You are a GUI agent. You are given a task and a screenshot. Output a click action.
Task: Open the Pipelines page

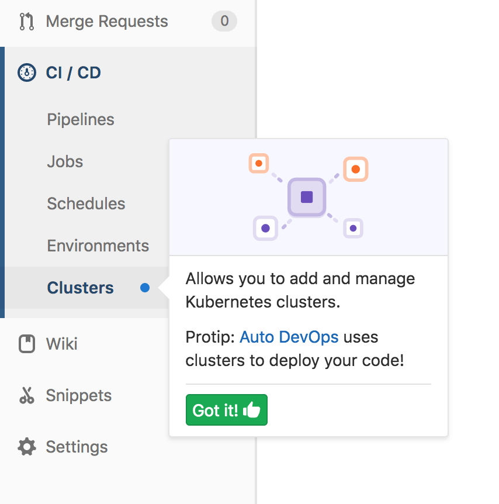(80, 119)
